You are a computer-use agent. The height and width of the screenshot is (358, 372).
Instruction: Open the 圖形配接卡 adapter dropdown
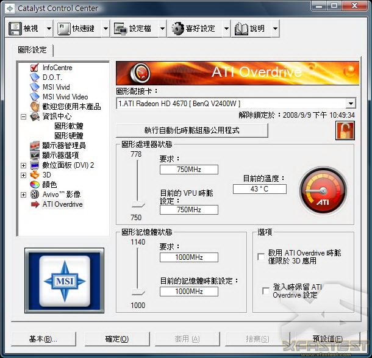pos(350,104)
